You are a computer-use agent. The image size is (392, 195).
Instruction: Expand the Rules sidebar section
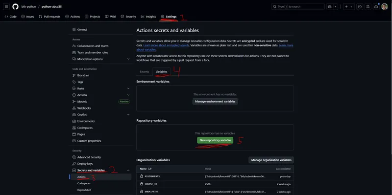pos(128,88)
